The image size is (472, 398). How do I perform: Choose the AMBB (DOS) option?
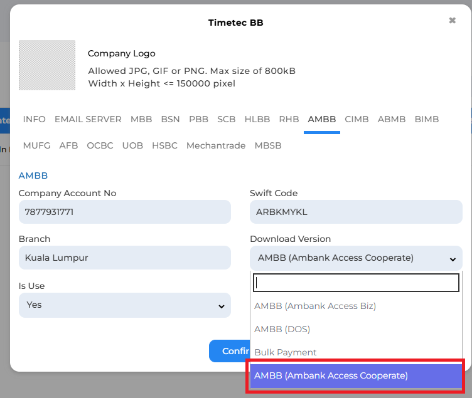tap(356, 329)
